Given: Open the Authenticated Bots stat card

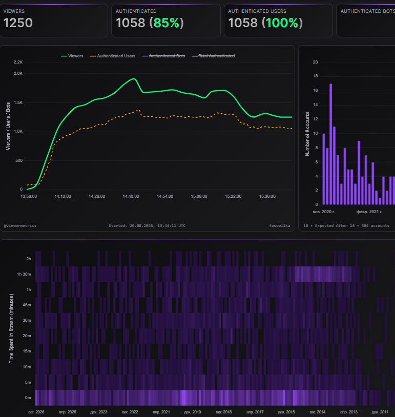Looking at the screenshot, I should pyautogui.click(x=366, y=20).
